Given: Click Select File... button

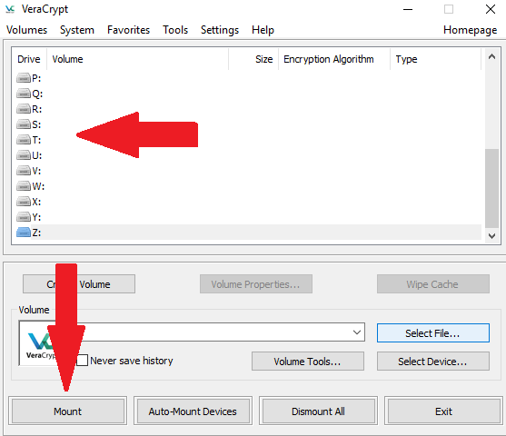Looking at the screenshot, I should tap(433, 332).
